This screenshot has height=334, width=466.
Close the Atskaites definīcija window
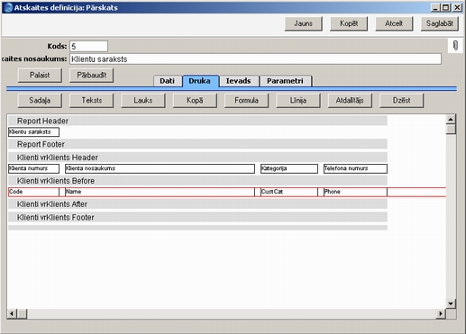pyautogui.click(x=457, y=7)
